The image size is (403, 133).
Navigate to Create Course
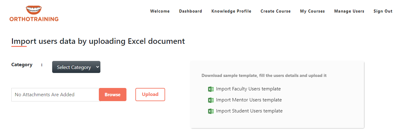276,11
